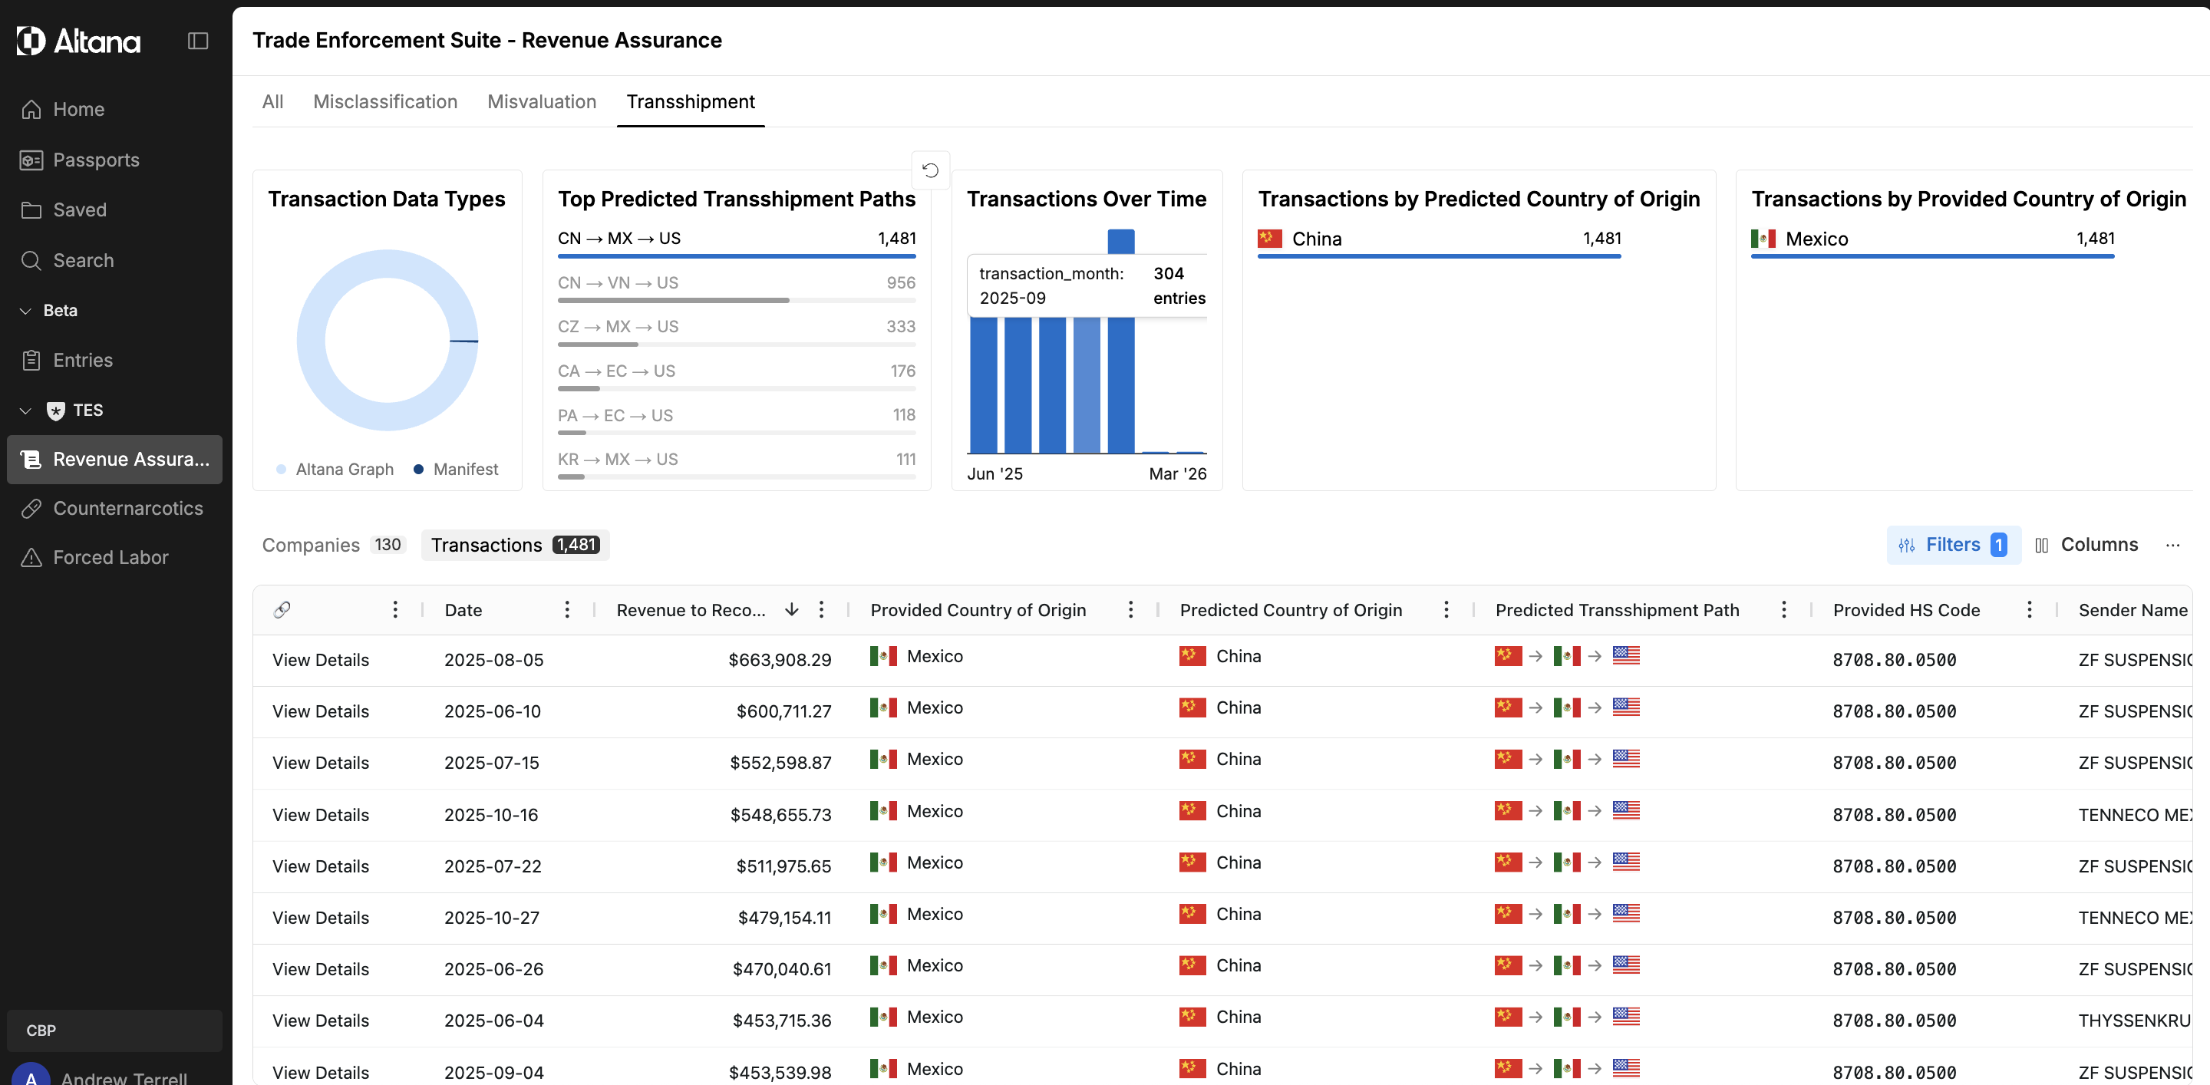Collapse the TES sidebar group
The height and width of the screenshot is (1085, 2210).
[25, 410]
